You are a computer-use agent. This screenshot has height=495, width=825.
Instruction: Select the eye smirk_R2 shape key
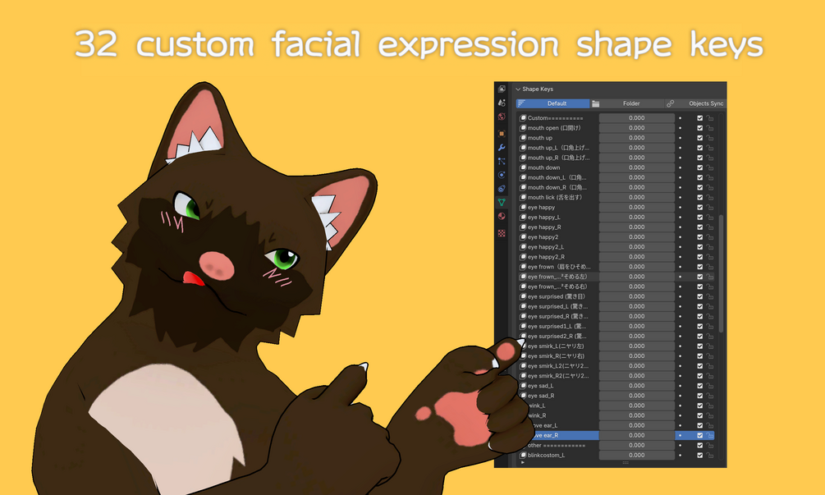pos(557,376)
